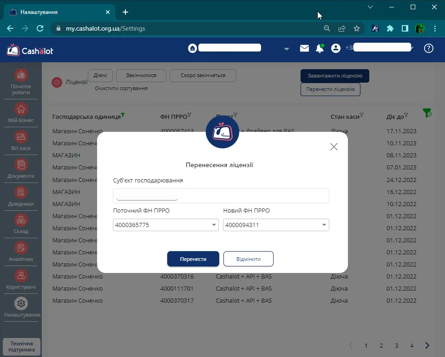The image size is (445, 357).
Task: Cancel with the Відмінити button
Action: tap(249, 259)
